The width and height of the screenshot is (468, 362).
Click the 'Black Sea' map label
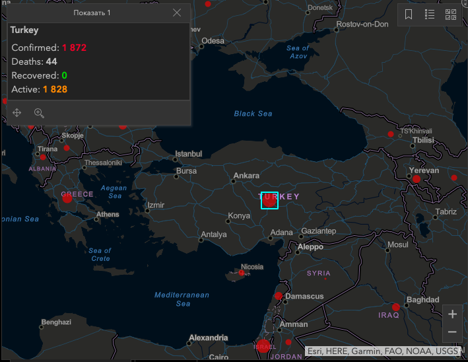[253, 114]
